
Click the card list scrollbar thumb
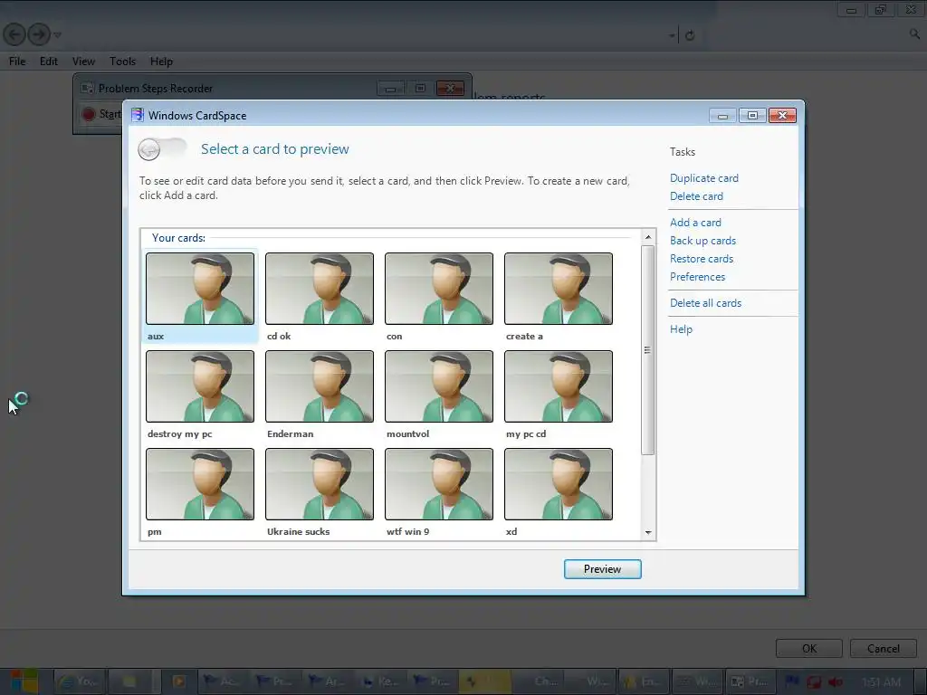pos(648,350)
